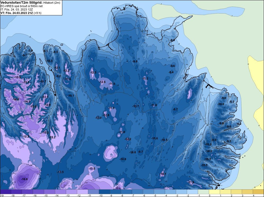Click the legend color band between 3 and 4
The height and width of the screenshot is (197, 264).
coord(247,192)
